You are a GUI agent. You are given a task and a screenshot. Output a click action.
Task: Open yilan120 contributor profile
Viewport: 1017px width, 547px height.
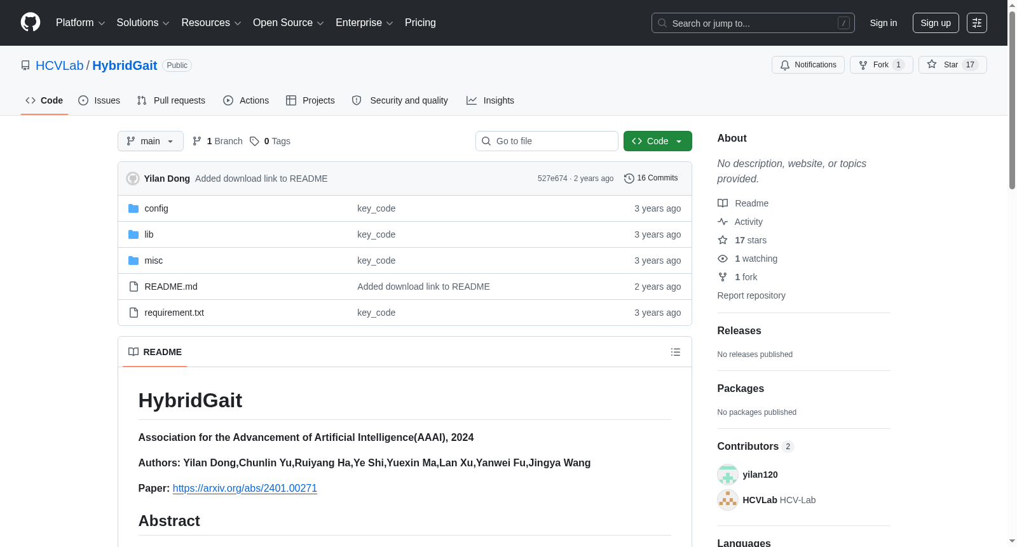coord(760,475)
